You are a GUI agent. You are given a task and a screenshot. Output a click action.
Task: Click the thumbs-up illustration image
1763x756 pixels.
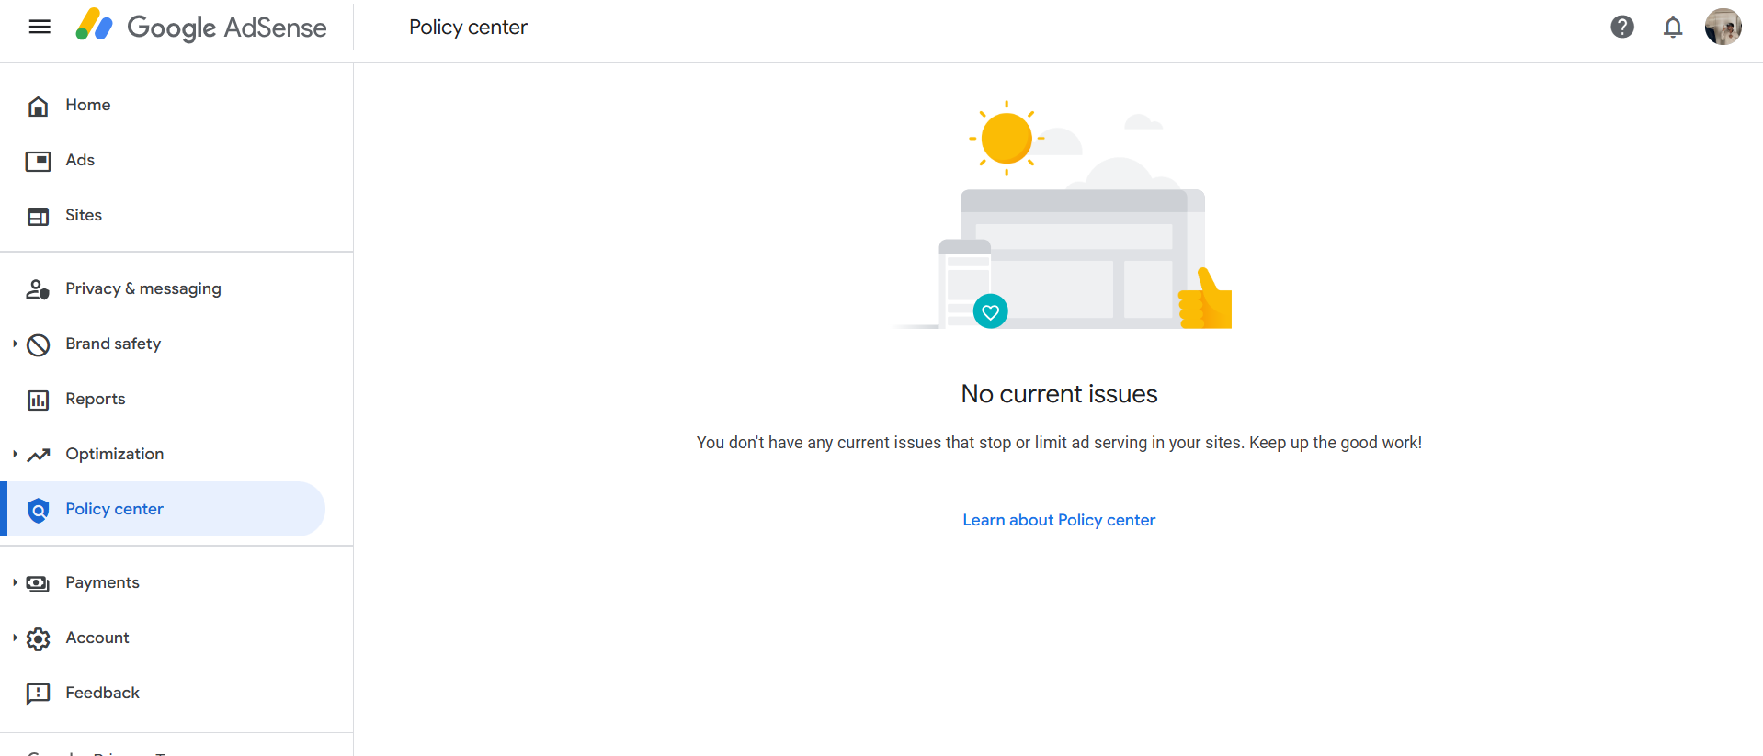[1206, 299]
